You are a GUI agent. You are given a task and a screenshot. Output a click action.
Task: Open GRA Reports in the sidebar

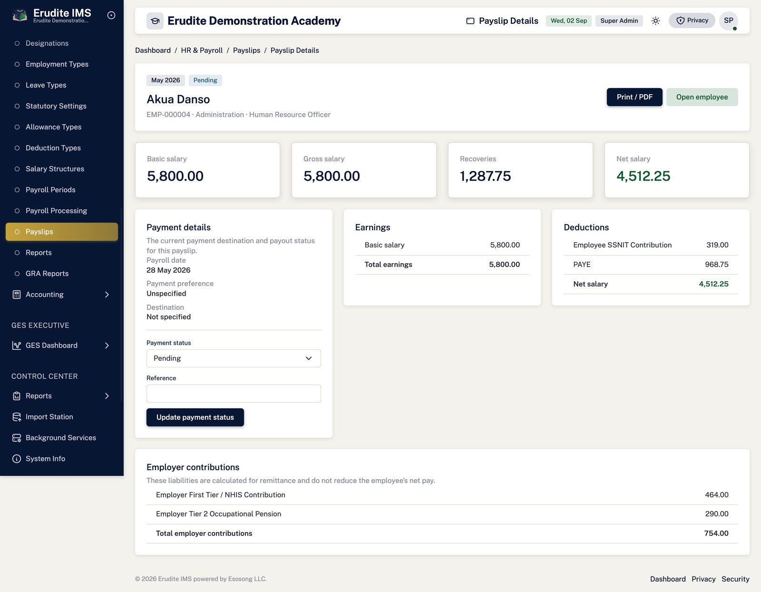[62, 274]
